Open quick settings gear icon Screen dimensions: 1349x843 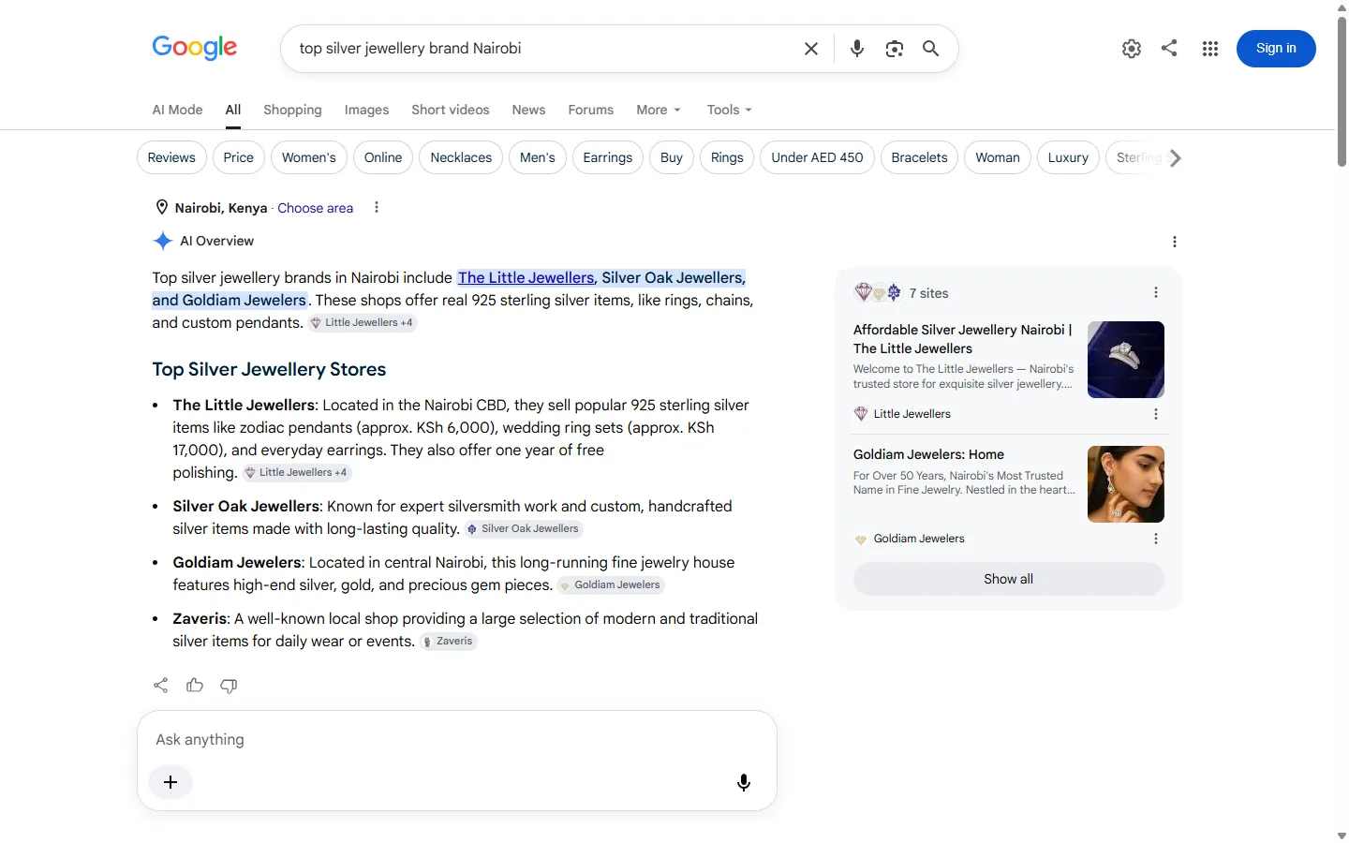[1132, 49]
